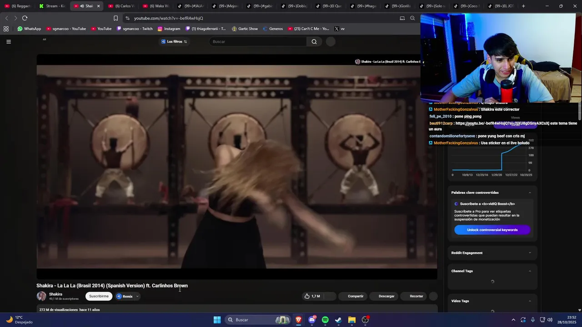582x327 pixels.
Task: Open the Windows Start menu
Action: coord(217,320)
